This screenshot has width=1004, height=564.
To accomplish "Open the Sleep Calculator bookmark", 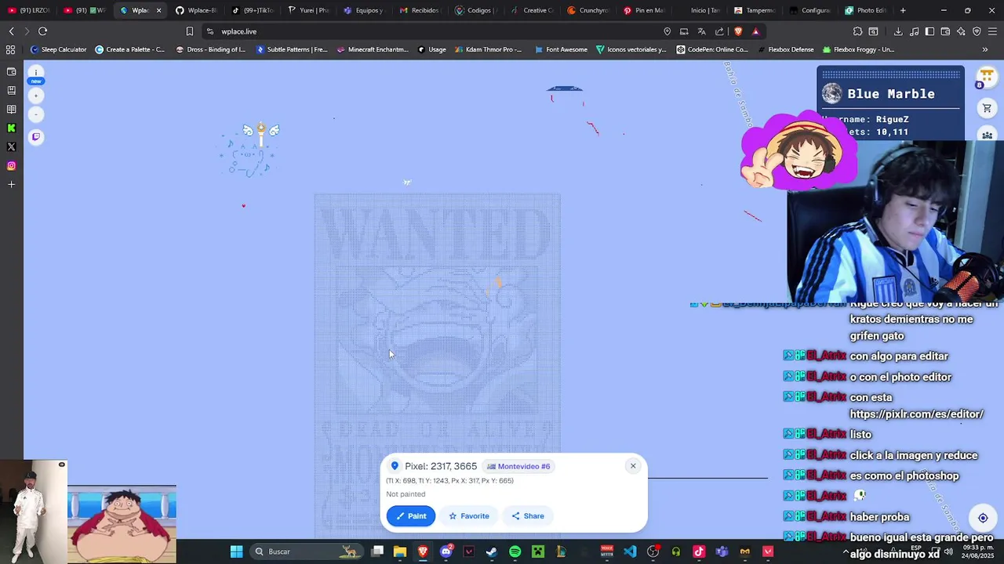I will [x=58, y=49].
